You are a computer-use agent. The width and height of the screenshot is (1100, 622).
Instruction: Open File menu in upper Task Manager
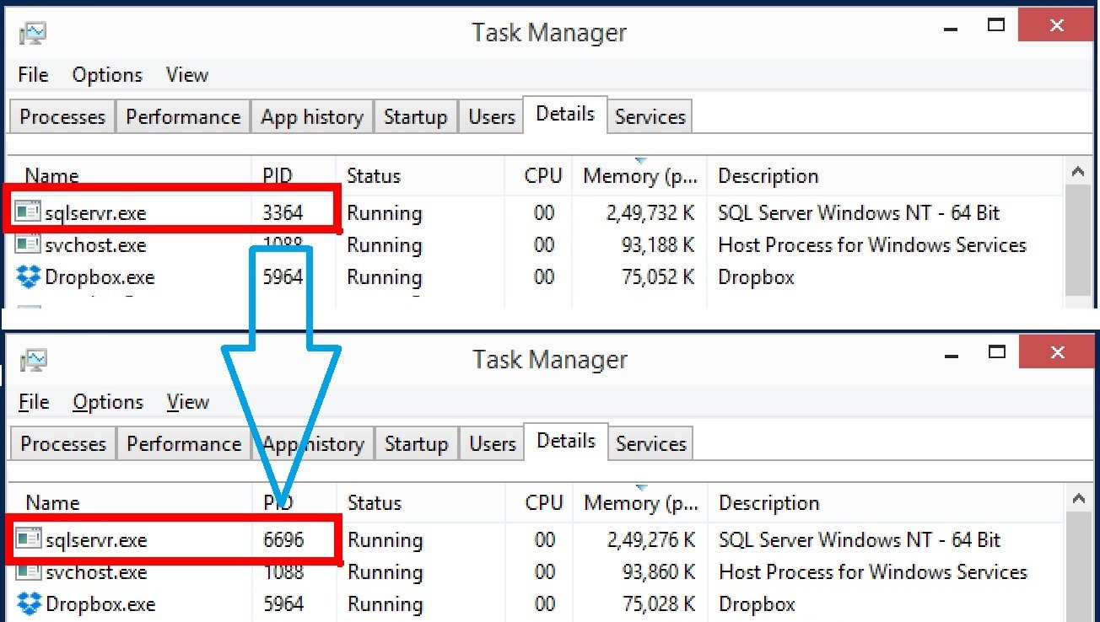pos(33,75)
